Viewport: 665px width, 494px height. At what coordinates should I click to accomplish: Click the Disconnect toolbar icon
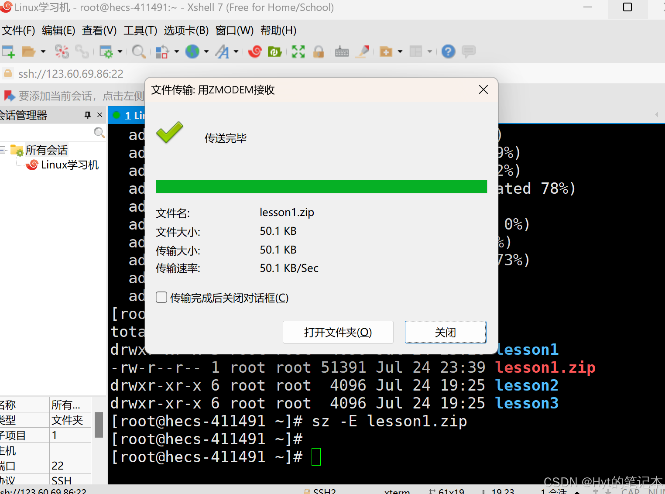[x=62, y=51]
